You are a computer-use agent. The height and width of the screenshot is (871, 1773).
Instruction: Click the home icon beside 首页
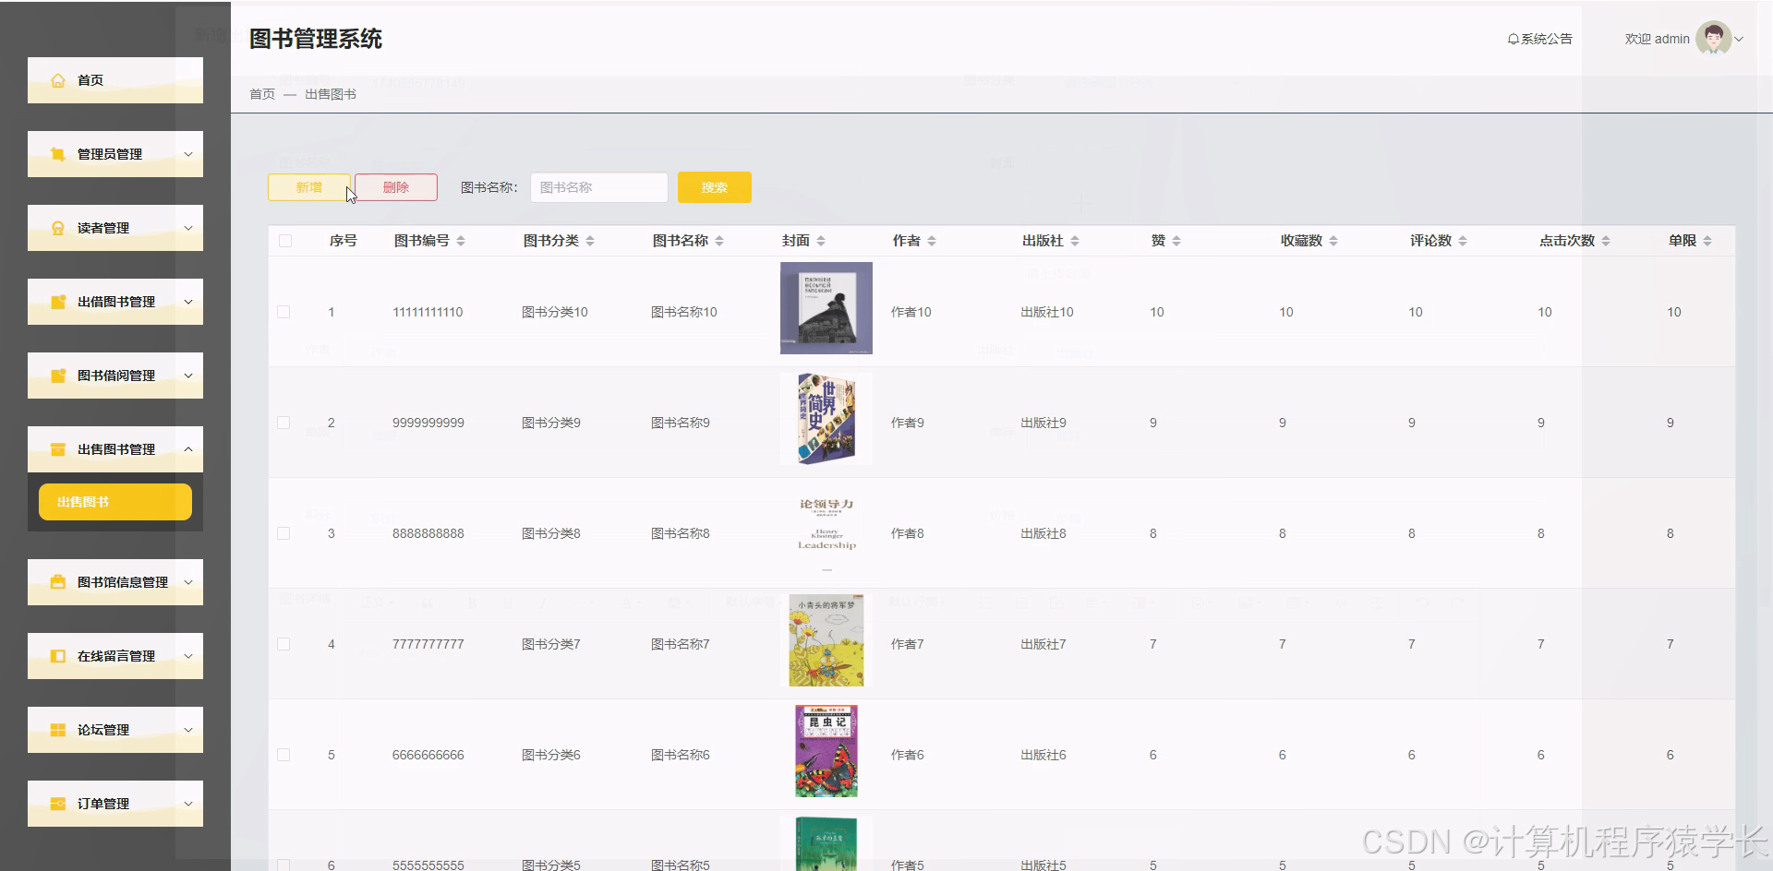[58, 80]
